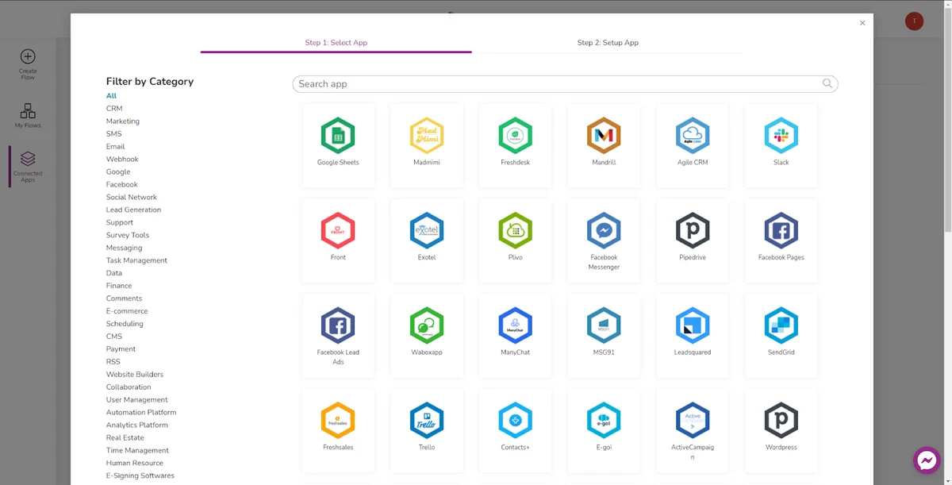Image resolution: width=952 pixels, height=485 pixels.
Task: Select the Google Sheets app icon
Action: (x=338, y=136)
